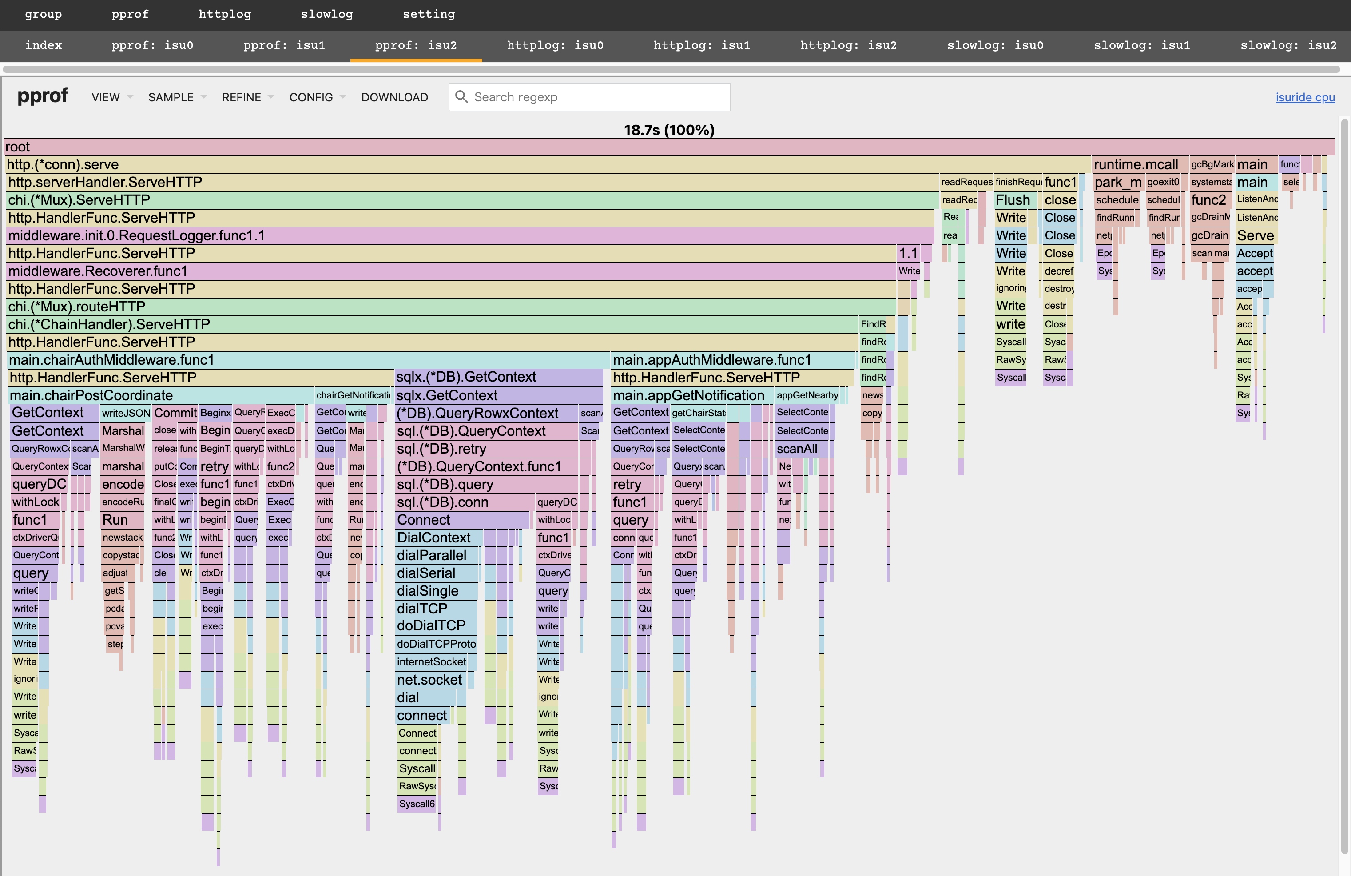Select the chairGetNotification frame
Viewport: 1351px width, 876px height.
click(x=353, y=396)
